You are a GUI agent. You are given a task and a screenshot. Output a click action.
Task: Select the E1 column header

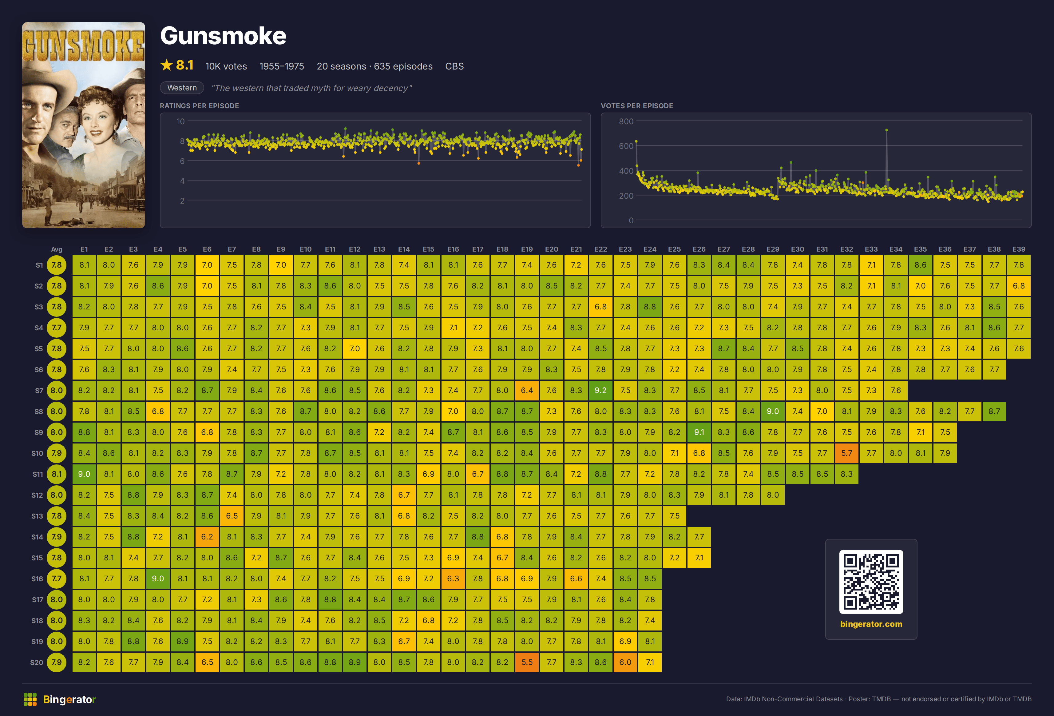point(84,249)
